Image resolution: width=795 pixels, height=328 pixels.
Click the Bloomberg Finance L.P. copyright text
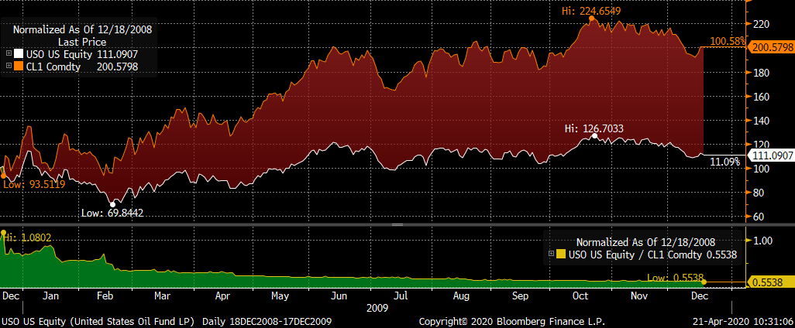[x=512, y=321]
